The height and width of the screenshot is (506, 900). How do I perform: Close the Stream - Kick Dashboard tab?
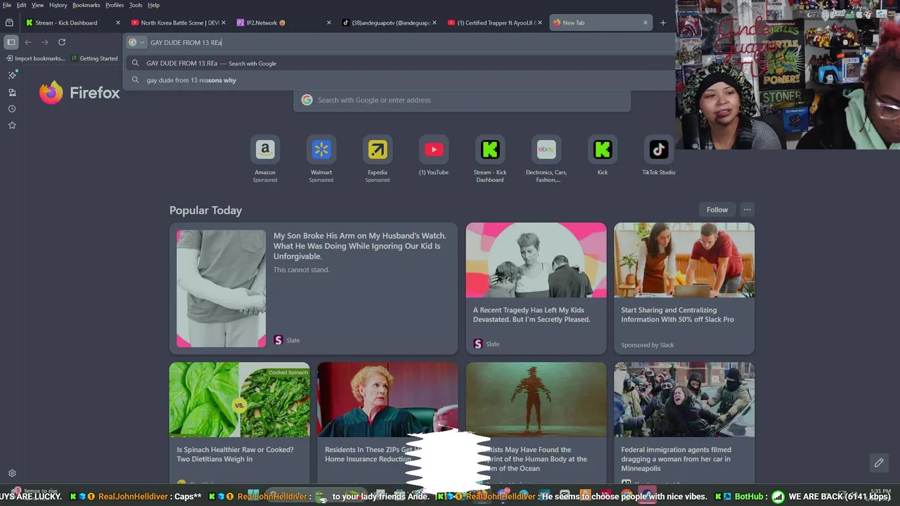pyautogui.click(x=117, y=22)
